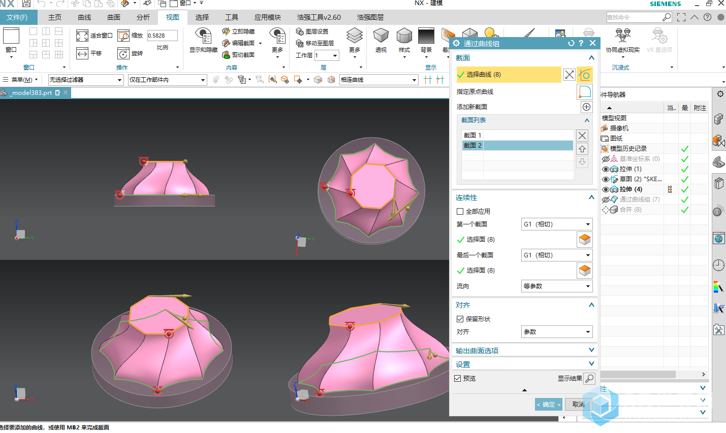Open the 相连曲线 curve rule dropdown
The width and height of the screenshot is (726, 433).
click(378, 80)
